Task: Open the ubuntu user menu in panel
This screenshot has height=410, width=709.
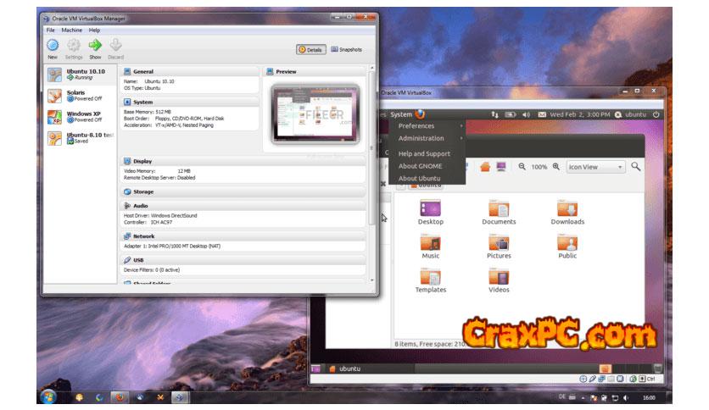Action: (630, 114)
